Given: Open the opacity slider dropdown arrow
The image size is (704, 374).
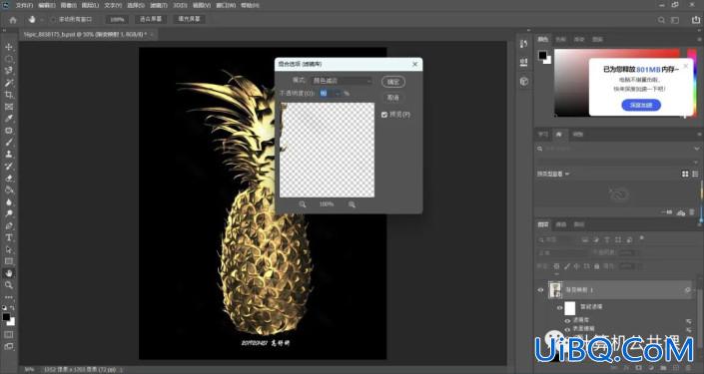Looking at the screenshot, I should tap(338, 94).
